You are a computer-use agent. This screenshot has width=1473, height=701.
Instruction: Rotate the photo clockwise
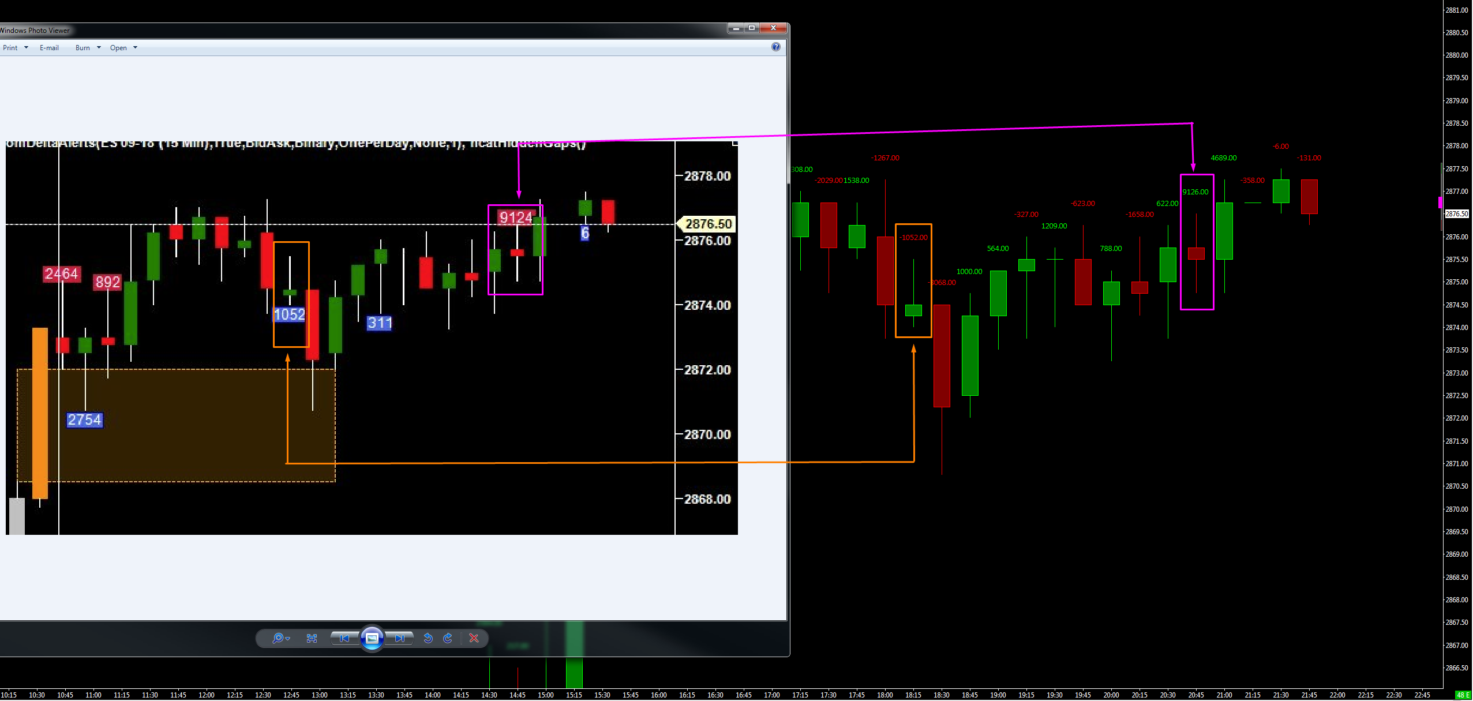[x=448, y=638]
